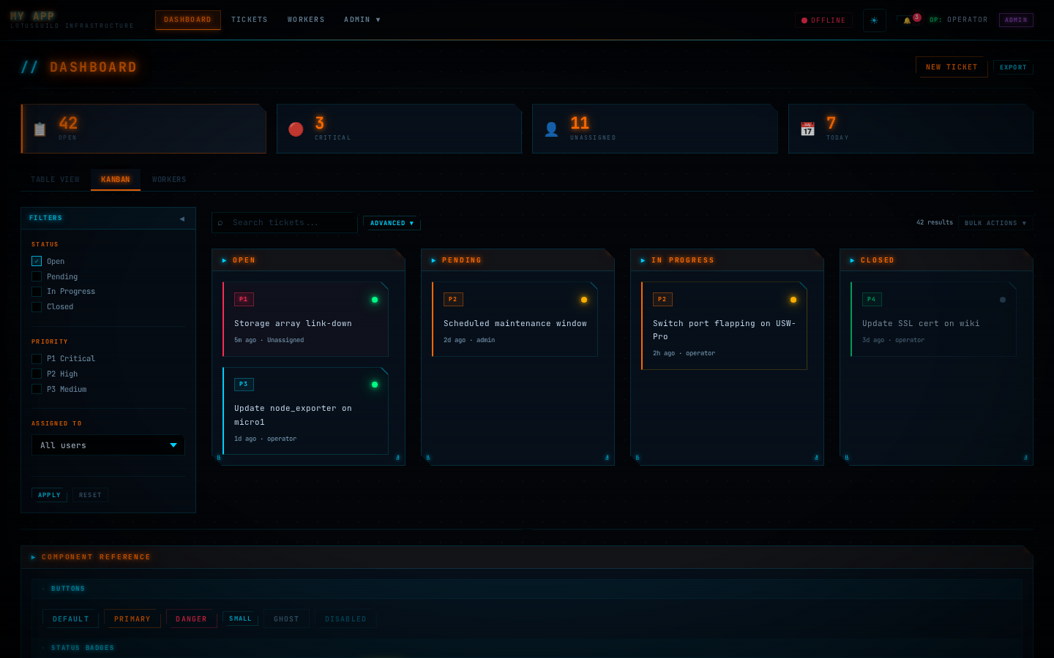Click the purple ADMIN role badge
Image resolution: width=1054 pixels, height=658 pixels.
coord(1016,20)
